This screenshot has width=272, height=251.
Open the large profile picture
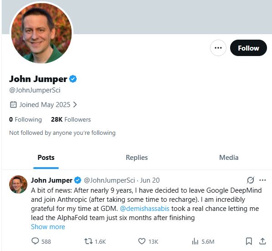[x=41, y=33]
